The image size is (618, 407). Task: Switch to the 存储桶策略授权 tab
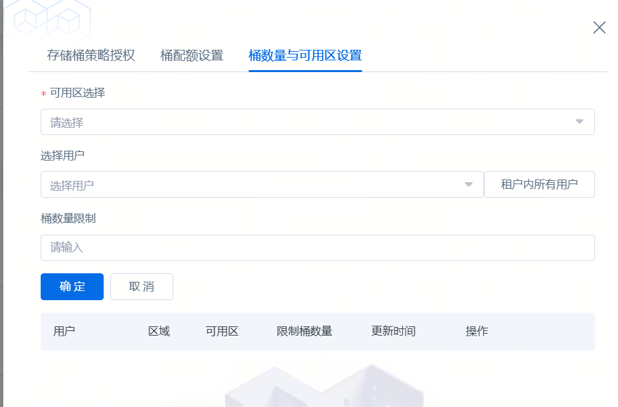click(91, 56)
